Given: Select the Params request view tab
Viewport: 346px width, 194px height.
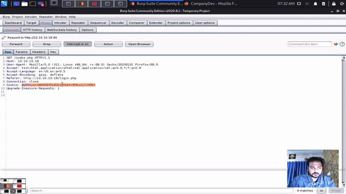Looking at the screenshot, I should [22, 52].
